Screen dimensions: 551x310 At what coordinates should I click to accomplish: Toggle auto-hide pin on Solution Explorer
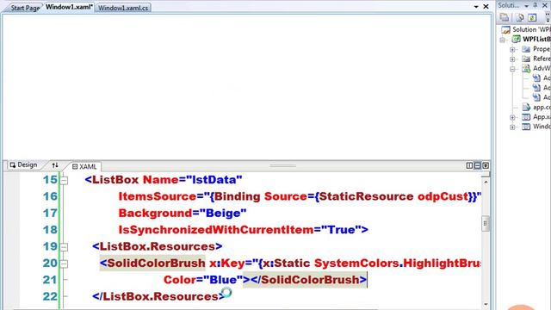(536, 5)
